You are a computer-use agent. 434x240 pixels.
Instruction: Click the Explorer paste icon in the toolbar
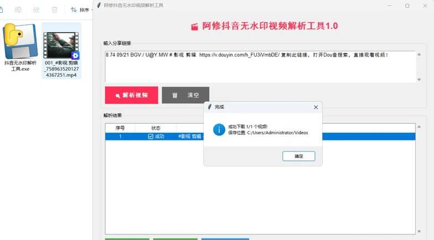[x=1, y=10]
